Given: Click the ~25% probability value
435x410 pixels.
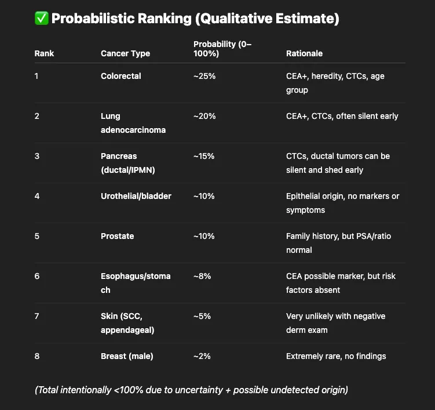Looking at the screenshot, I should [x=204, y=76].
